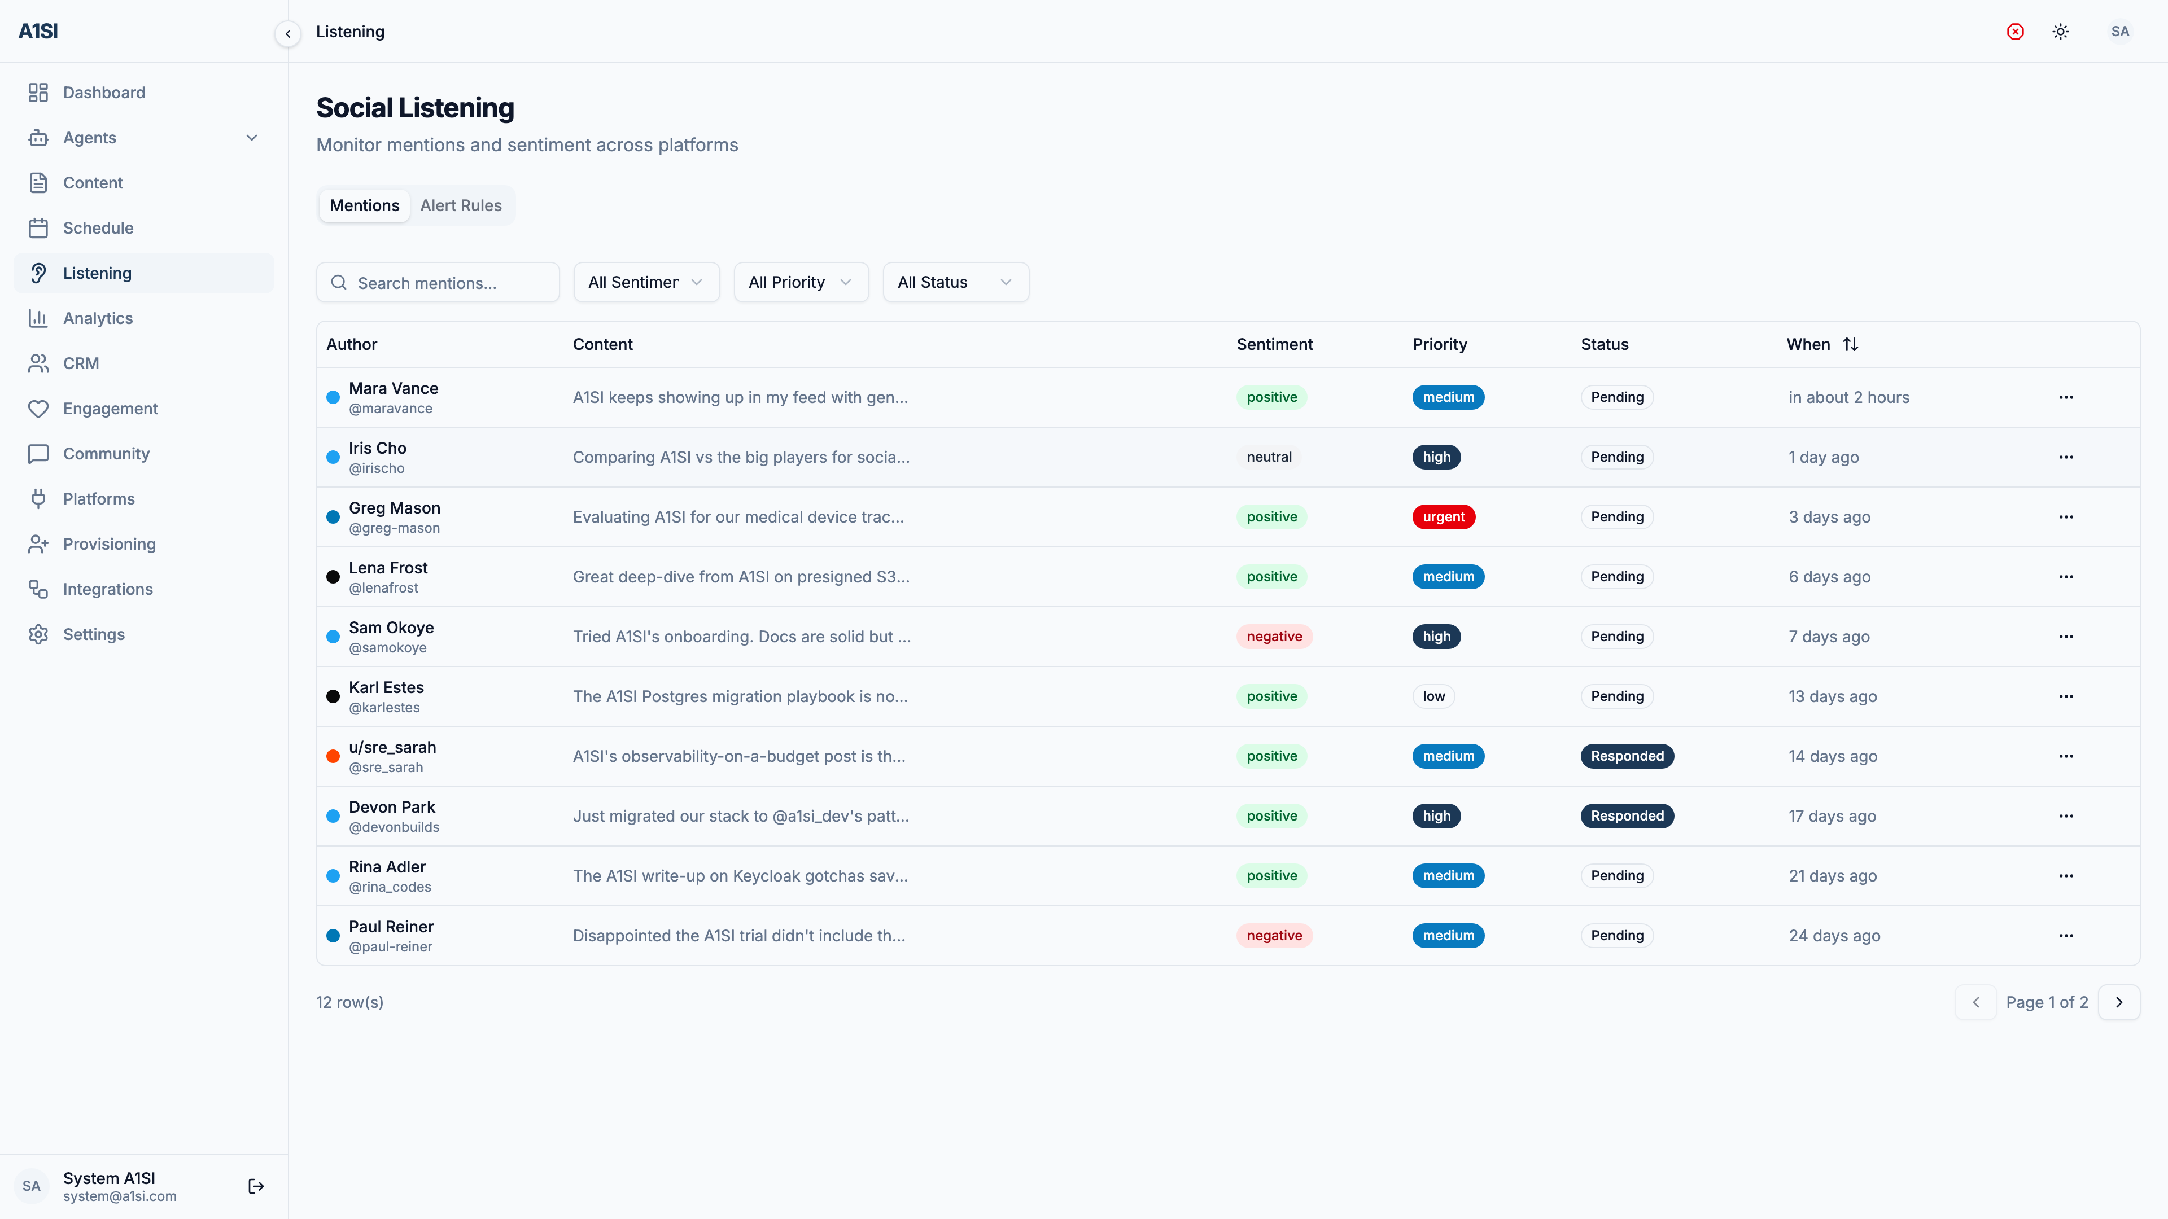
Task: Click the CRM people icon
Action: pyautogui.click(x=38, y=363)
